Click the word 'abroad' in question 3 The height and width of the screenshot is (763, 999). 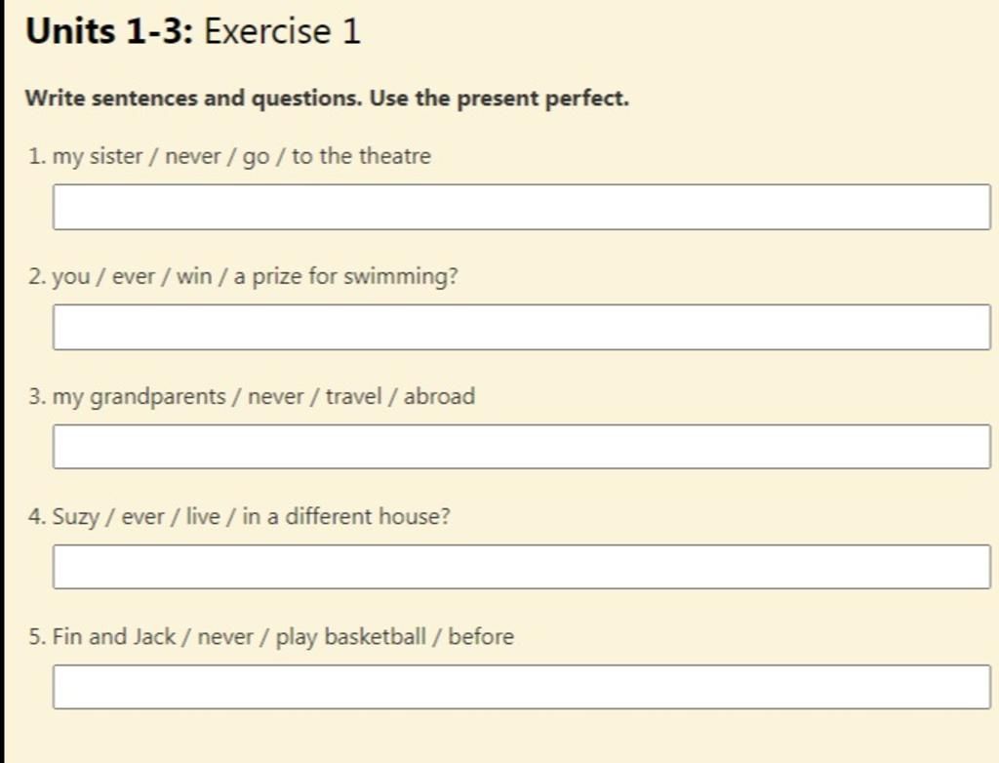(439, 396)
